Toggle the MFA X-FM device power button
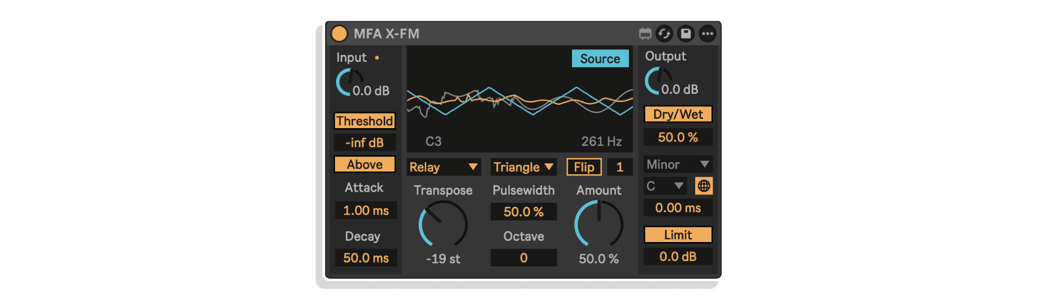The height and width of the screenshot is (299, 1042). (x=339, y=34)
